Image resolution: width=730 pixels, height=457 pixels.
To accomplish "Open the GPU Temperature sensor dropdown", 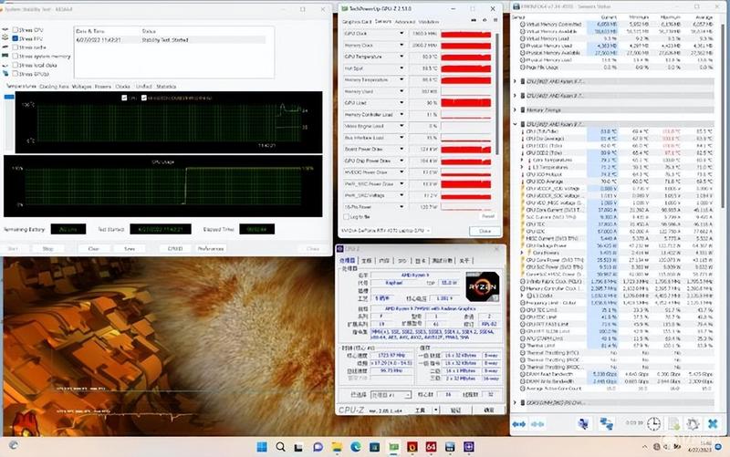I will pyautogui.click(x=401, y=57).
